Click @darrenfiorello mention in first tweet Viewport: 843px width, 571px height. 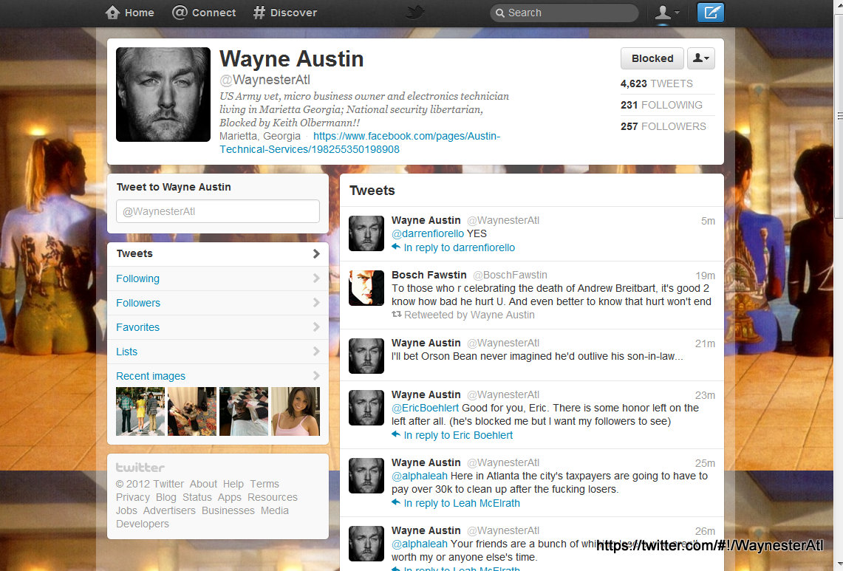click(428, 234)
